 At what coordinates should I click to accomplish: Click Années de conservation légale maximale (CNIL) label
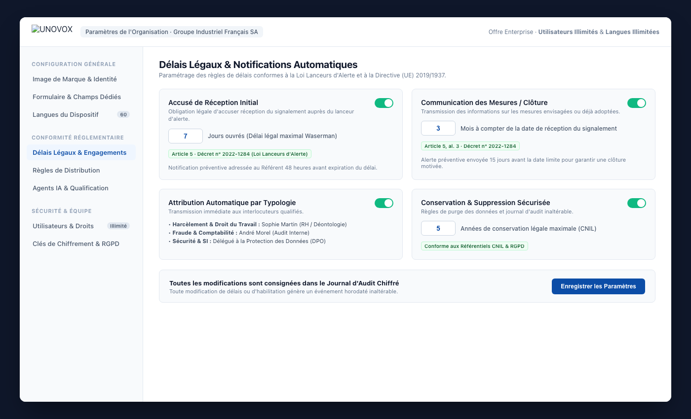(x=529, y=229)
